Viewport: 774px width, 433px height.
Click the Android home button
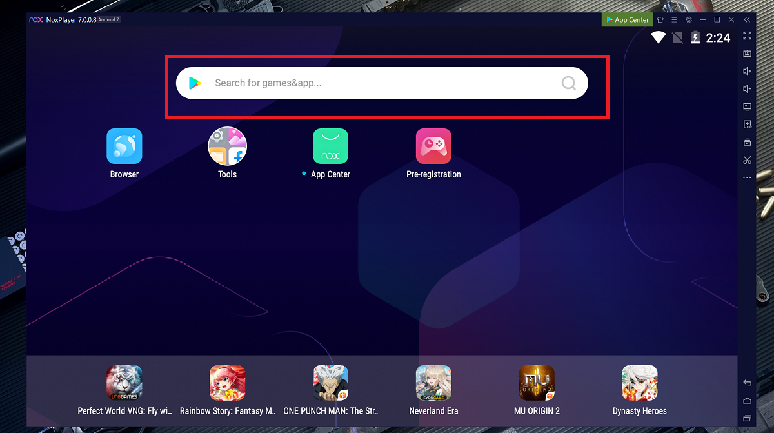coord(747,401)
